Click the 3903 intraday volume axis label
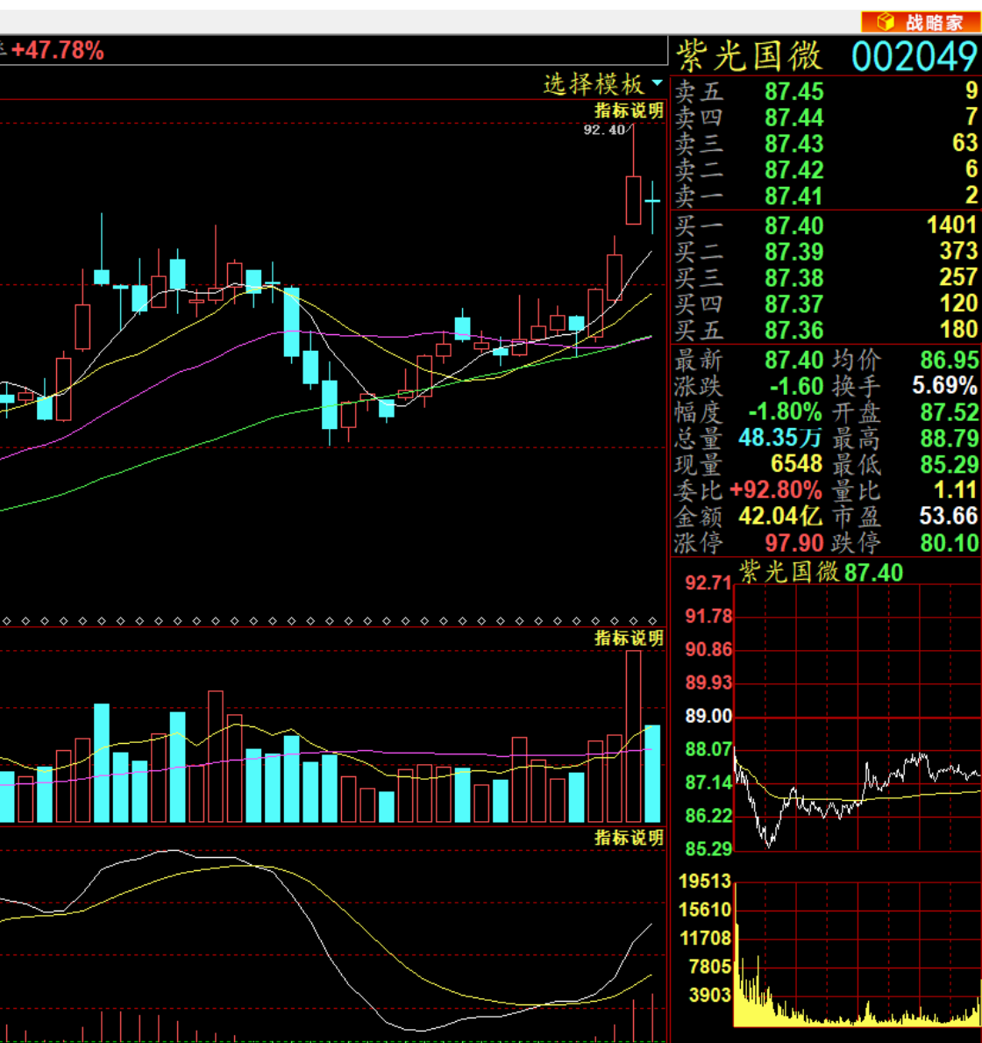 click(710, 995)
